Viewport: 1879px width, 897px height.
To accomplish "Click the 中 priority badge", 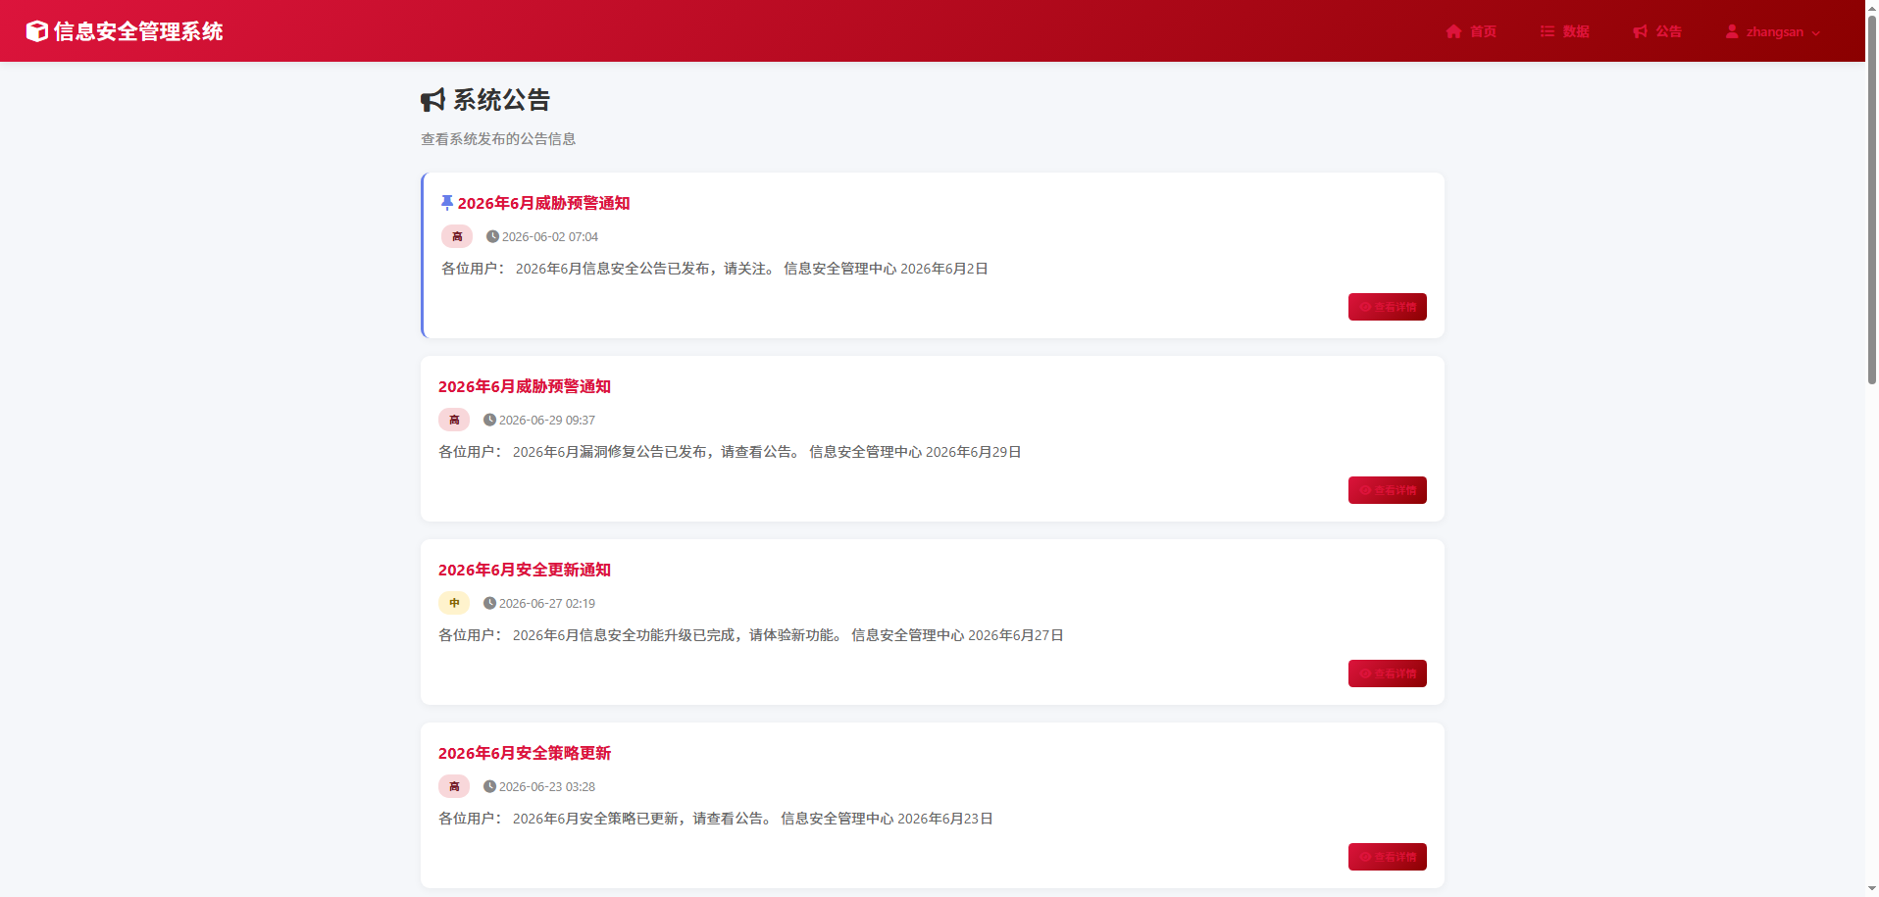I will click(454, 603).
